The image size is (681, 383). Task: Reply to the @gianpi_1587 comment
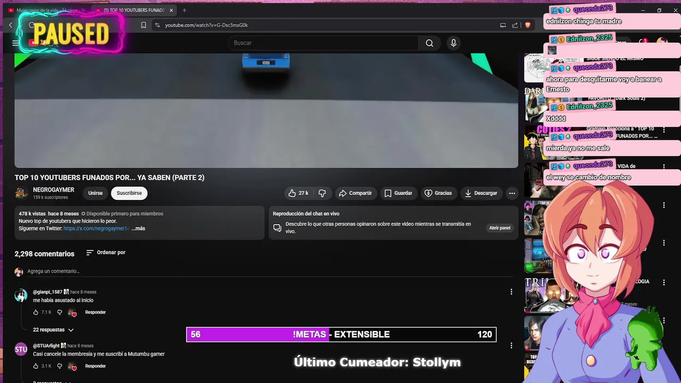click(95, 312)
